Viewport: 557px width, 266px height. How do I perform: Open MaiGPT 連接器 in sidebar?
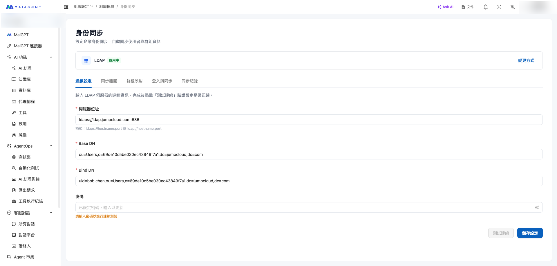pos(28,46)
